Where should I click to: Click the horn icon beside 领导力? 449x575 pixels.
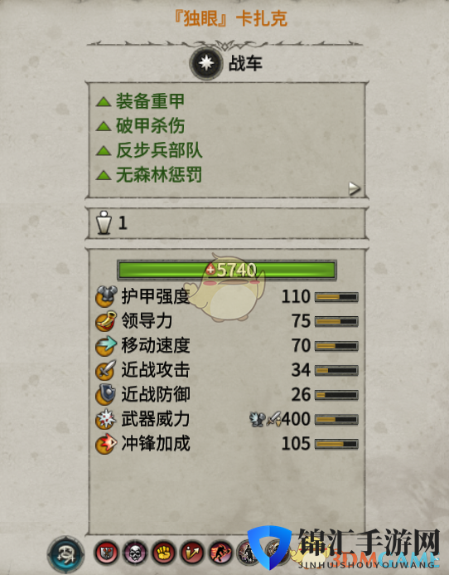(x=106, y=321)
